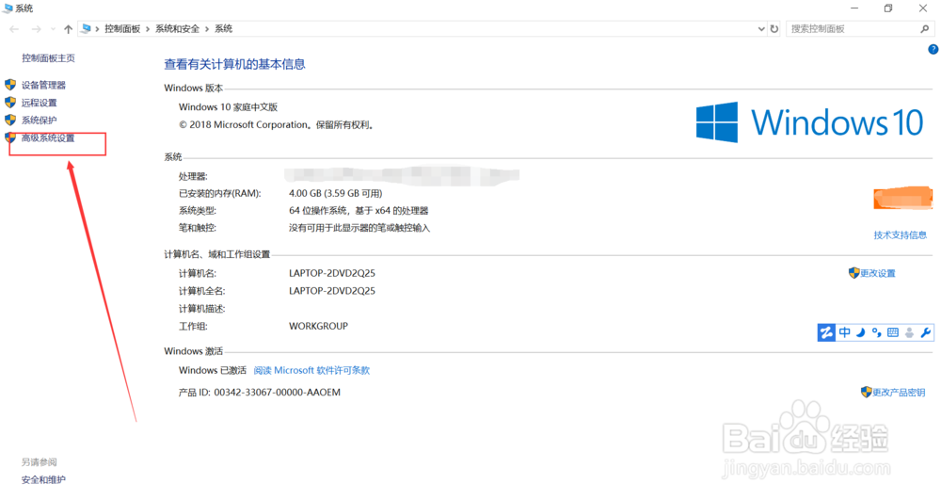
Task: Expand chevron before 控制面板 breadcrumb
Action: pyautogui.click(x=97, y=29)
